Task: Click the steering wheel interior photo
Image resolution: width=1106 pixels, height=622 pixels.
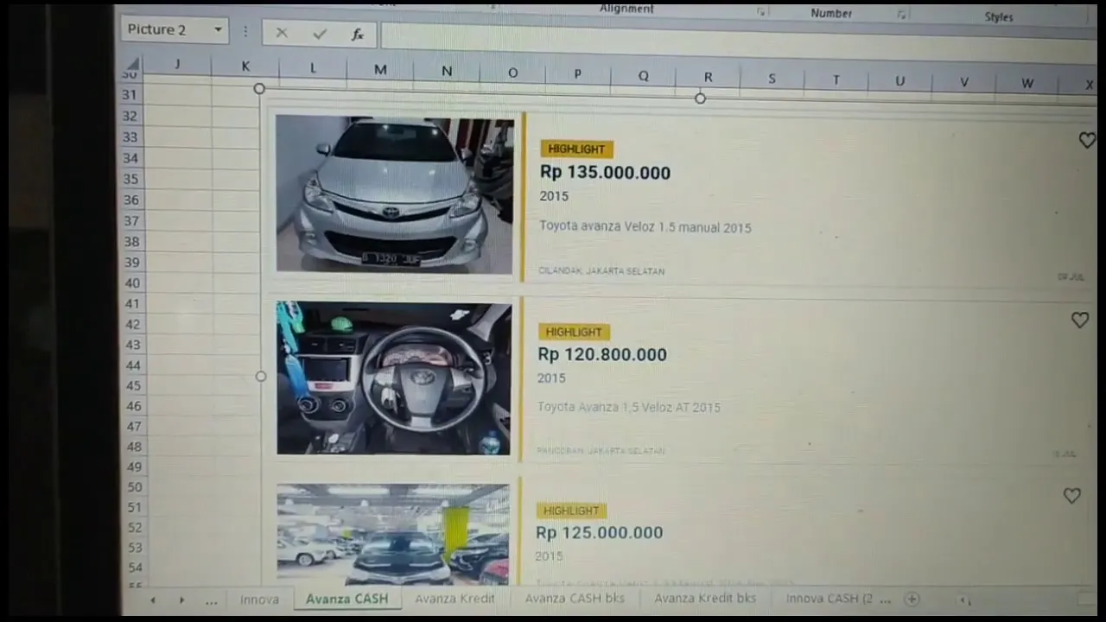Action: 394,378
